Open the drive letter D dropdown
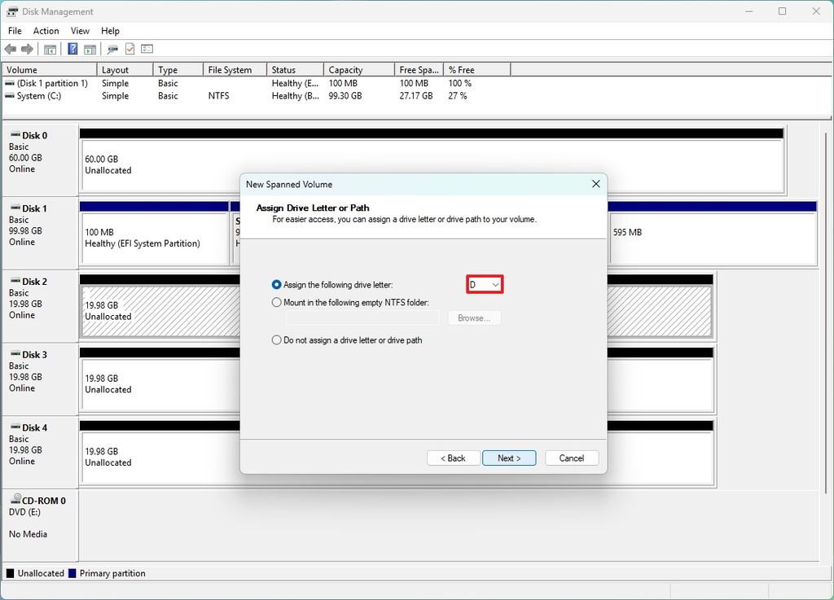834x600 pixels. (485, 285)
